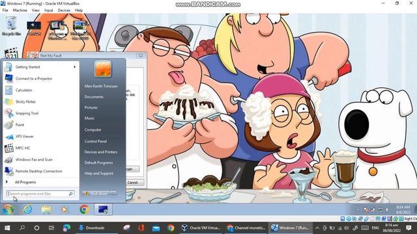Screen dimensions: 417x234
Task: Show hidden icons in Windows 7 tray
Action: tap(358, 210)
